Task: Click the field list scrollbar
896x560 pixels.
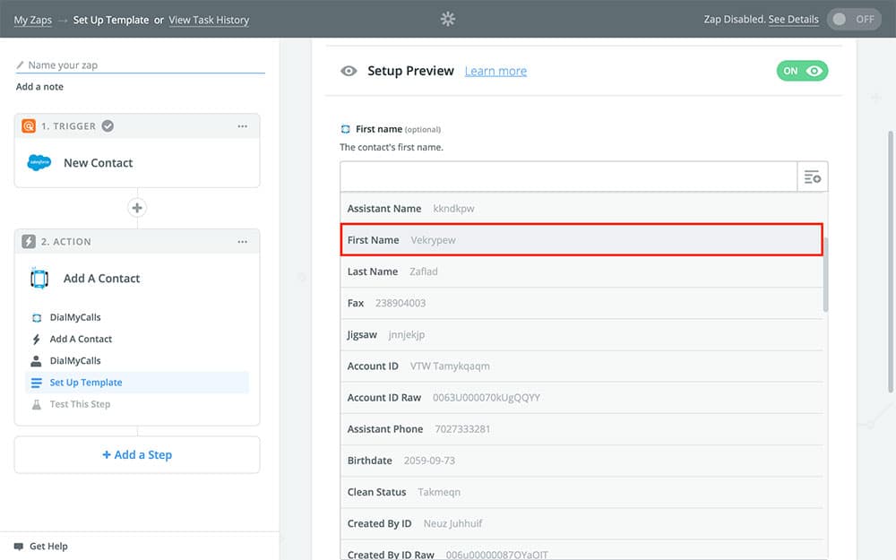Action: coord(824,273)
